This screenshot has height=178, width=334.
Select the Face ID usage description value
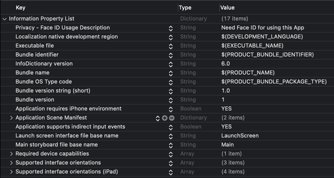(x=263, y=28)
